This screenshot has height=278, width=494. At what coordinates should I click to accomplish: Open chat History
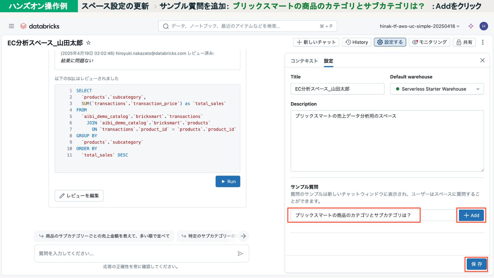pyautogui.click(x=356, y=42)
